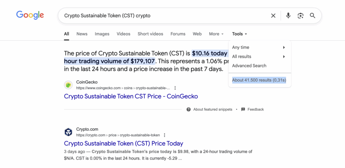This screenshot has height=168, width=345.
Task: Clear the search box with the X icon
Action: 273,15
